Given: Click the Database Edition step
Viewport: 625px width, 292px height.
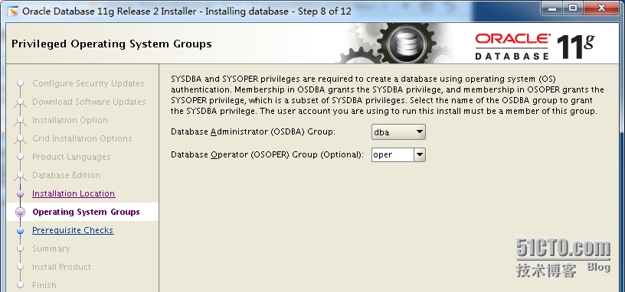Looking at the screenshot, I should (x=66, y=175).
